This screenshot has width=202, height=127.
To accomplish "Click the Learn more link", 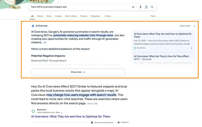I will pos(185,26).
